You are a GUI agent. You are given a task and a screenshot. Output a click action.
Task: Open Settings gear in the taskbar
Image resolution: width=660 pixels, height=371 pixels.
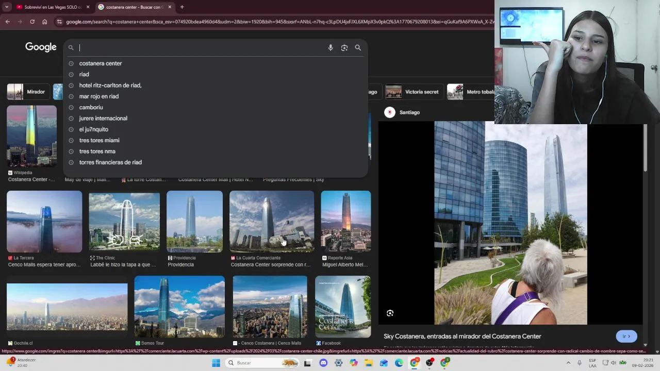(x=338, y=363)
